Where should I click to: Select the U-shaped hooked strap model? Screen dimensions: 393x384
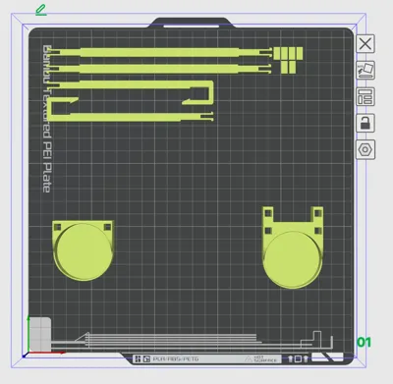pyautogui.click(x=131, y=101)
